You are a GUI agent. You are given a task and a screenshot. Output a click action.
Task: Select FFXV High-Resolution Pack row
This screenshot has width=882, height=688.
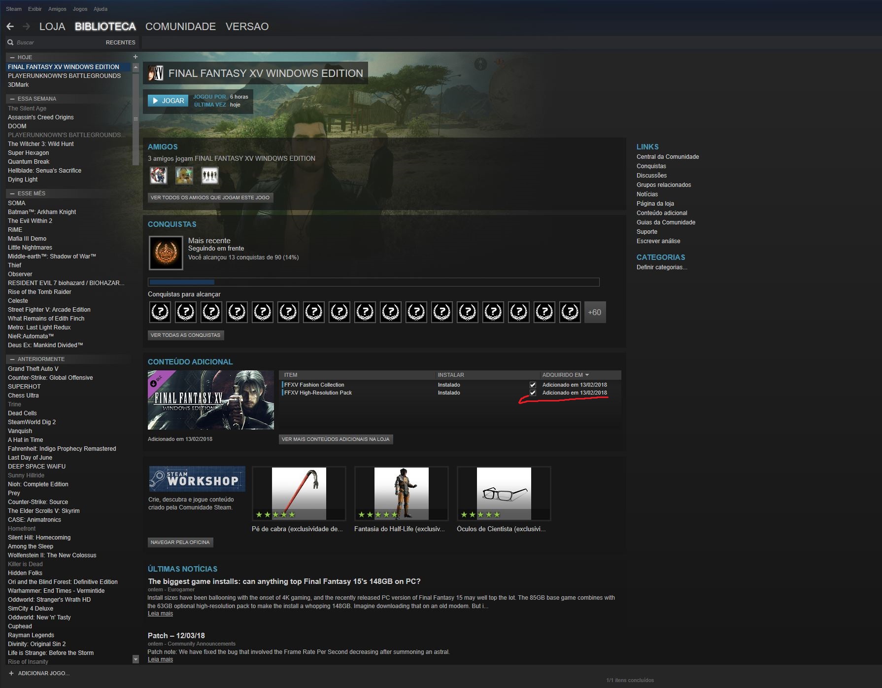click(450, 393)
